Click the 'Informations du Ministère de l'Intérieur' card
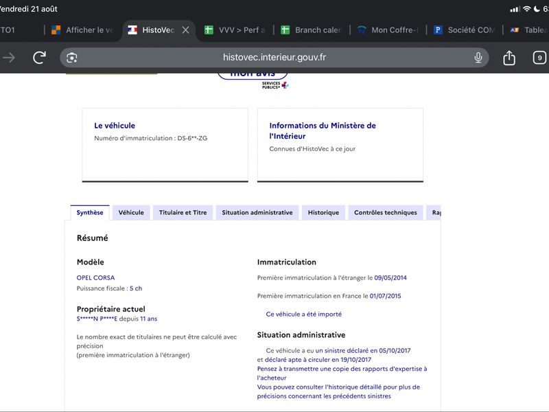 click(340, 145)
